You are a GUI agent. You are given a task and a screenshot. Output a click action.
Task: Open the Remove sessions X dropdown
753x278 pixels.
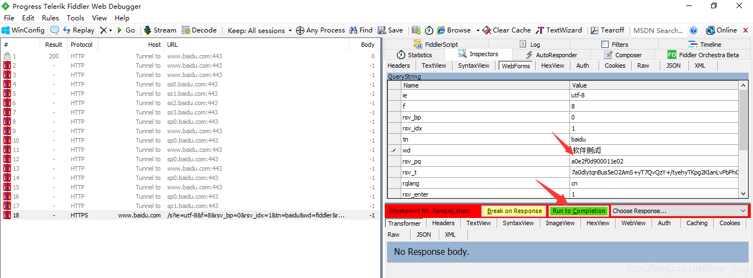(x=106, y=30)
